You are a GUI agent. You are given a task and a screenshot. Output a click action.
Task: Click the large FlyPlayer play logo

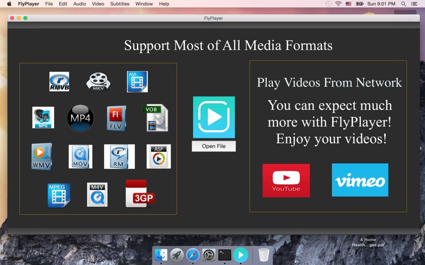coord(214,117)
